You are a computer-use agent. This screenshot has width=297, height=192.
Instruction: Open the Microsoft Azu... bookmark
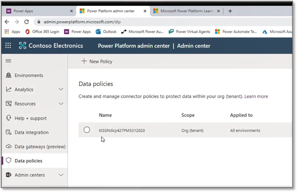tap(277, 31)
